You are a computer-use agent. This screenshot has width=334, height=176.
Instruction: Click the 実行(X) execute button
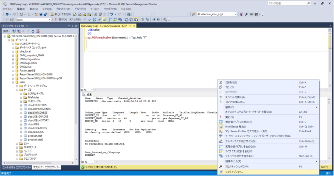tap(61, 20)
